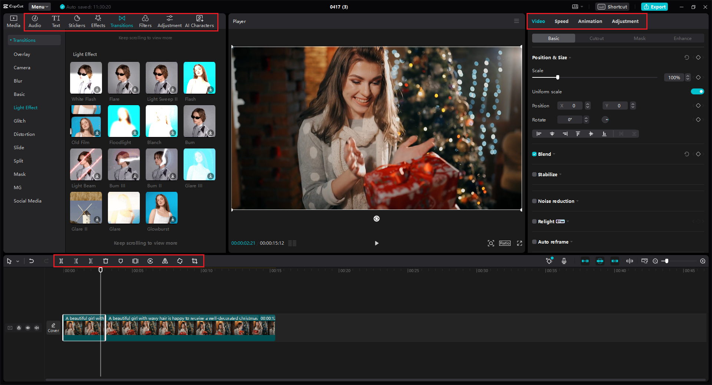Flip the clip with the Mirror icon
The width and height of the screenshot is (712, 385).
point(165,261)
